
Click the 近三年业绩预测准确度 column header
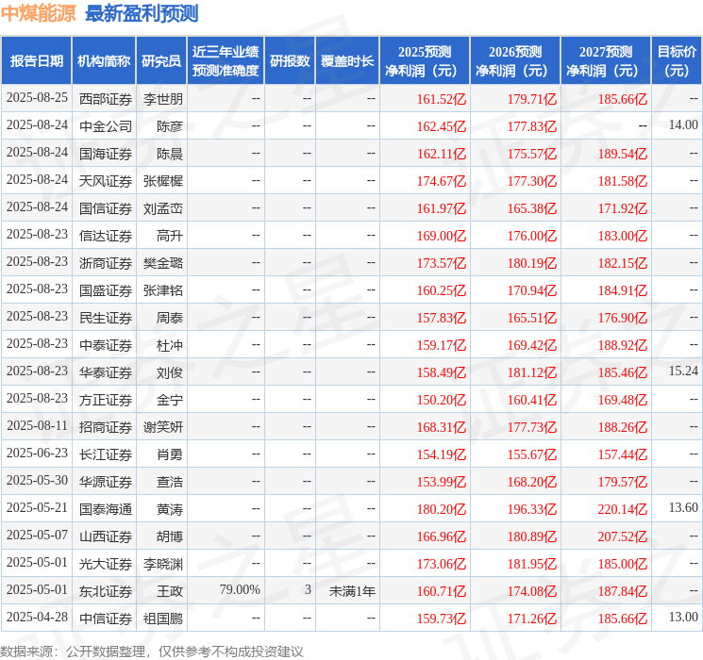(x=226, y=61)
